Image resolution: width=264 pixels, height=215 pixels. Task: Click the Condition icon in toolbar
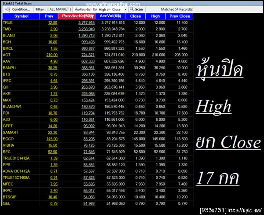(x=7, y=9)
